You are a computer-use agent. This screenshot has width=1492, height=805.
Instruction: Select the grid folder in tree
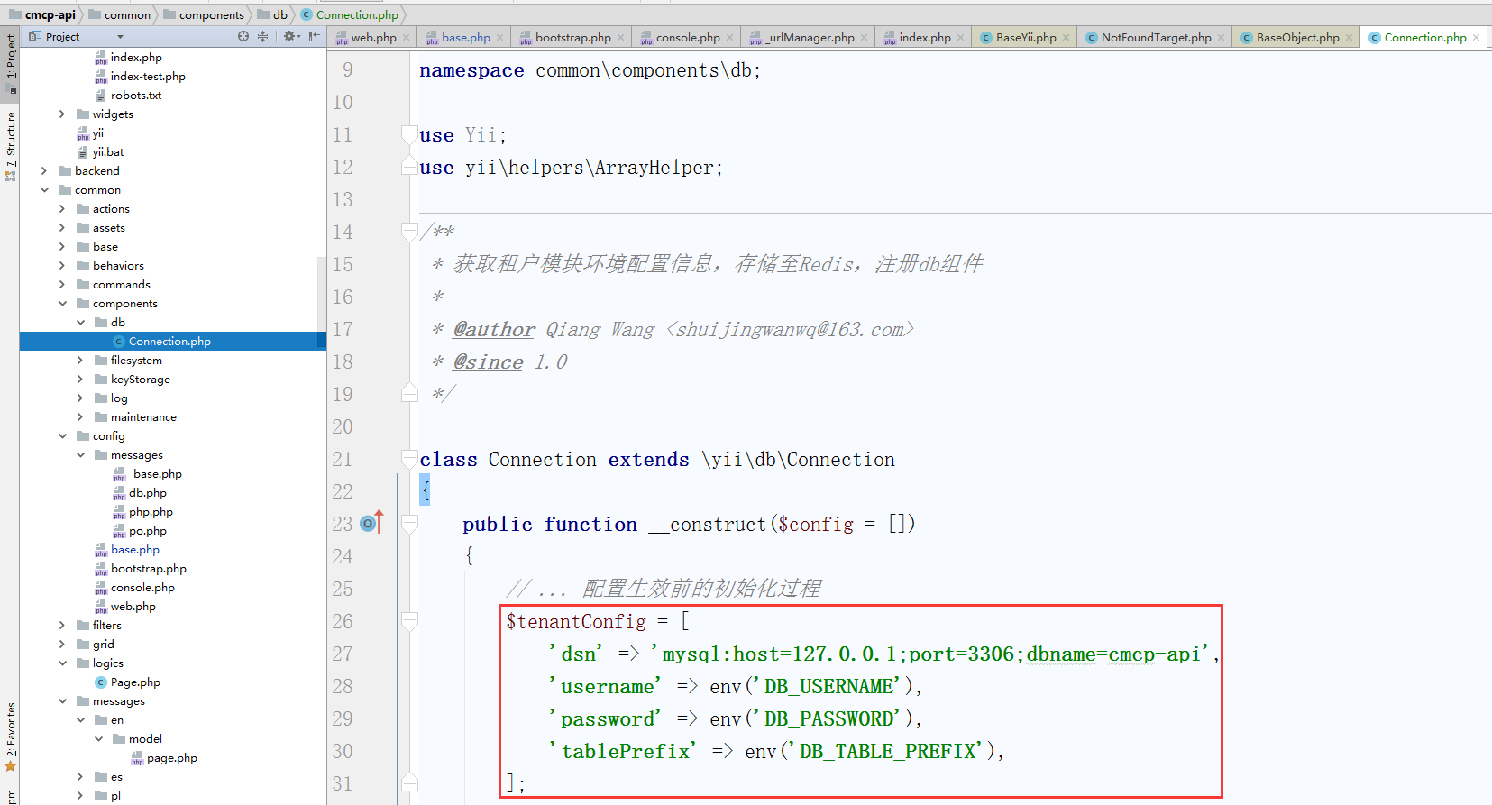click(103, 645)
